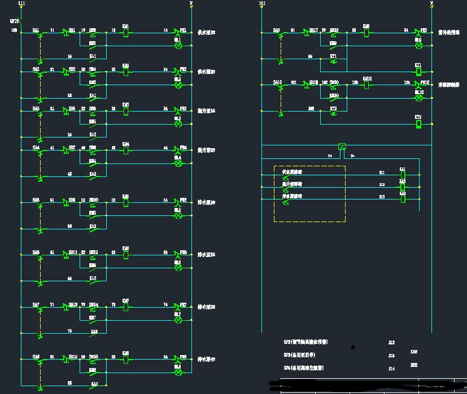Click the power converter square symbol

point(342,147)
